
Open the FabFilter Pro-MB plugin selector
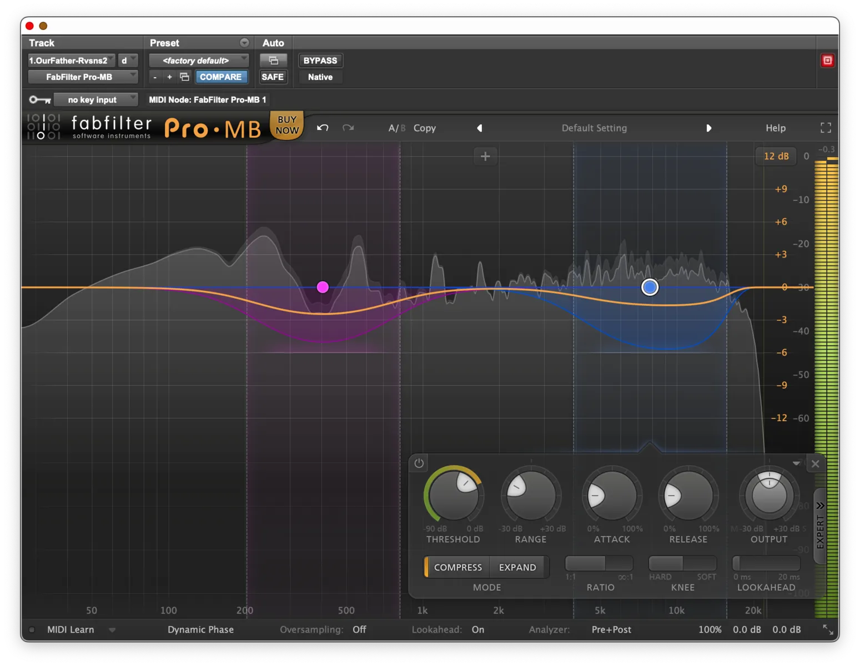tap(82, 77)
